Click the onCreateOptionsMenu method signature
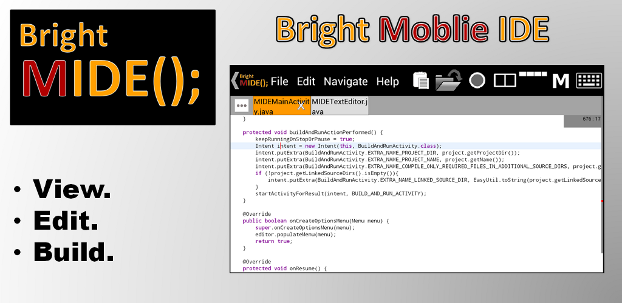622x303 pixels. pyautogui.click(x=316, y=221)
